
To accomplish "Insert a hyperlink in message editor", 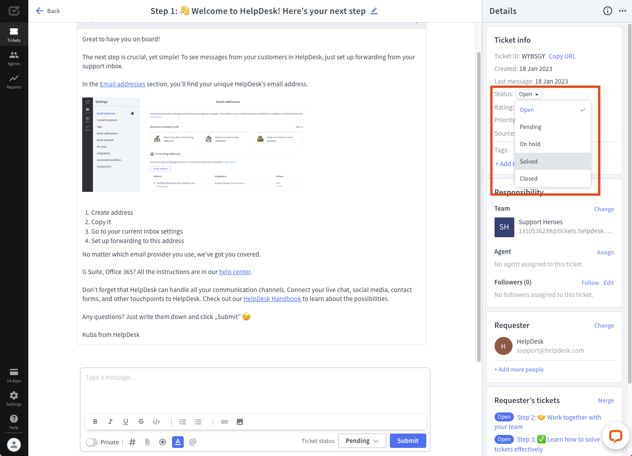I will pos(225,422).
